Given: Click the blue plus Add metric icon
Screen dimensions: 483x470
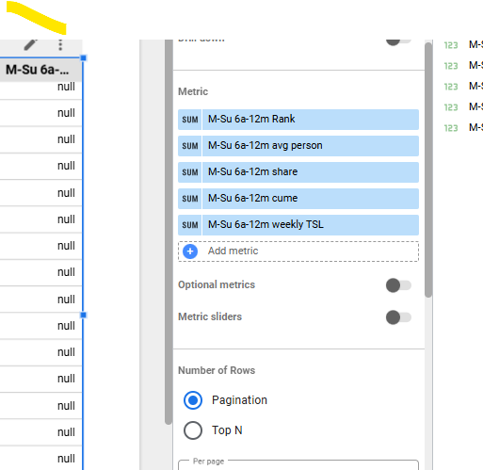Looking at the screenshot, I should (190, 251).
